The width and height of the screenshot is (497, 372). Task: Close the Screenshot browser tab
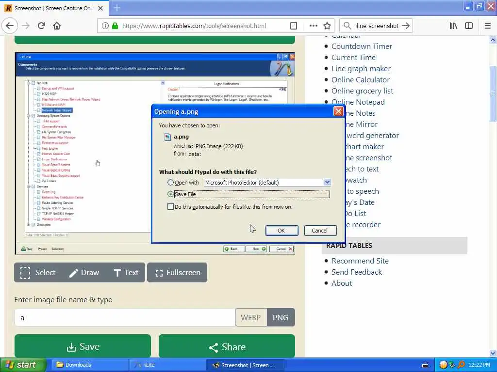(100, 8)
